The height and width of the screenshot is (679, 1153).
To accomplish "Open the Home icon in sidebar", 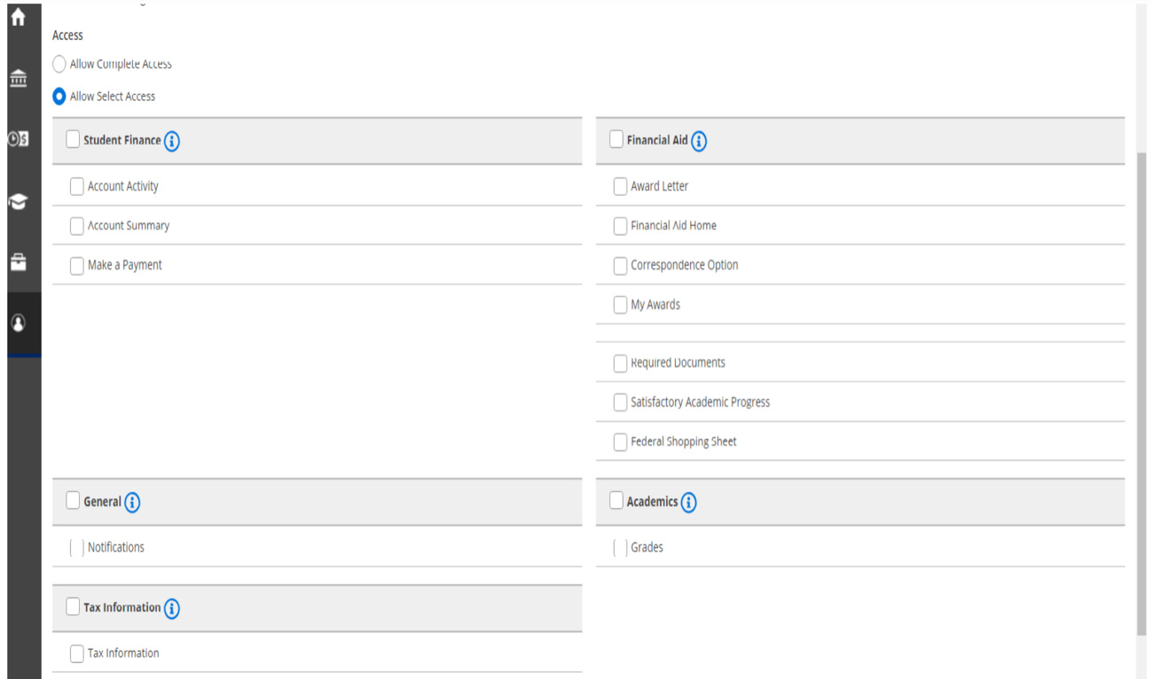I will pos(18,16).
